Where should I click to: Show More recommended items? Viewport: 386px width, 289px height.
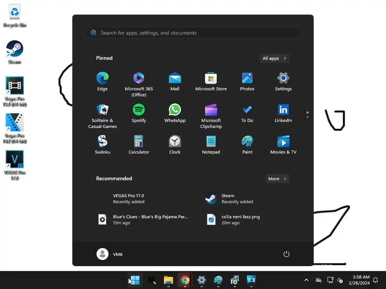(x=277, y=179)
